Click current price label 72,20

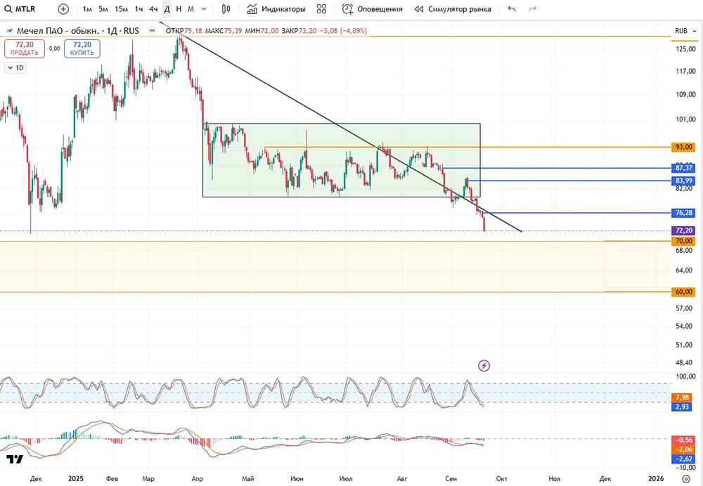pos(683,230)
